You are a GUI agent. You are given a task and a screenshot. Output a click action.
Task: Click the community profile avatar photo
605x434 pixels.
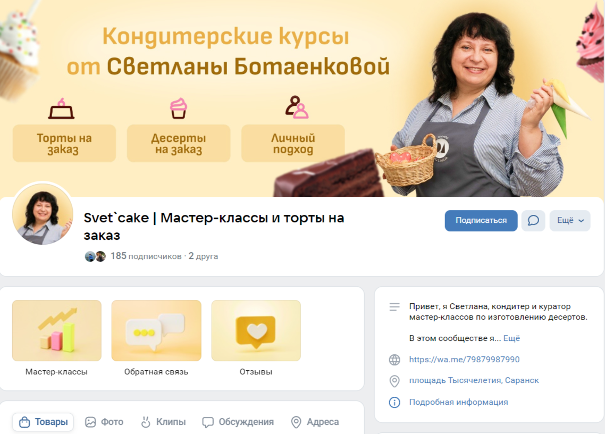click(43, 214)
